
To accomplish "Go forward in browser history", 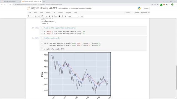I will point(5,4).
